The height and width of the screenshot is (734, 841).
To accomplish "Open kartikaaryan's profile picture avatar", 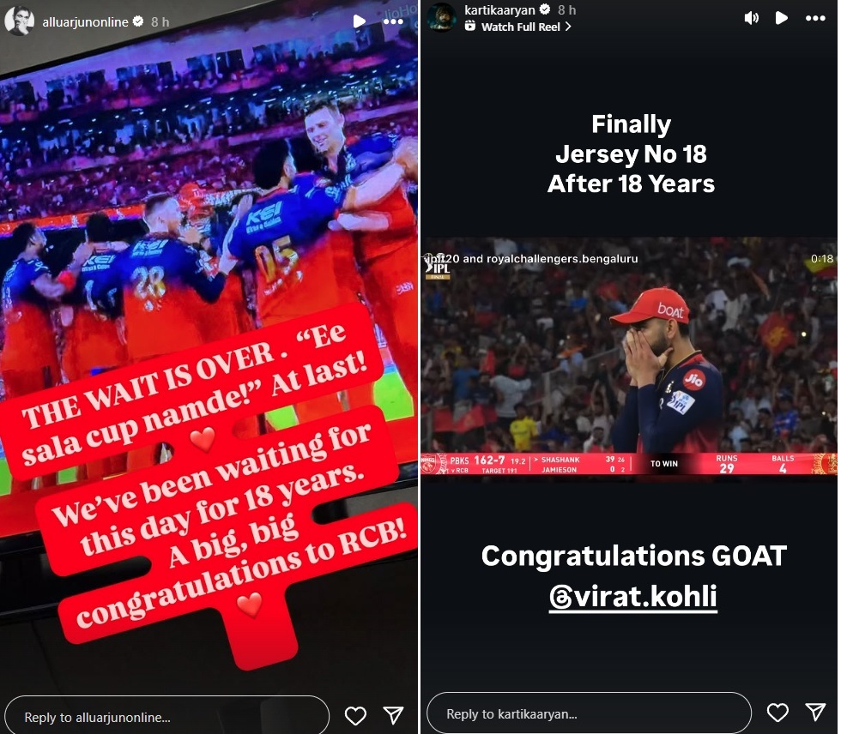I will (x=441, y=17).
